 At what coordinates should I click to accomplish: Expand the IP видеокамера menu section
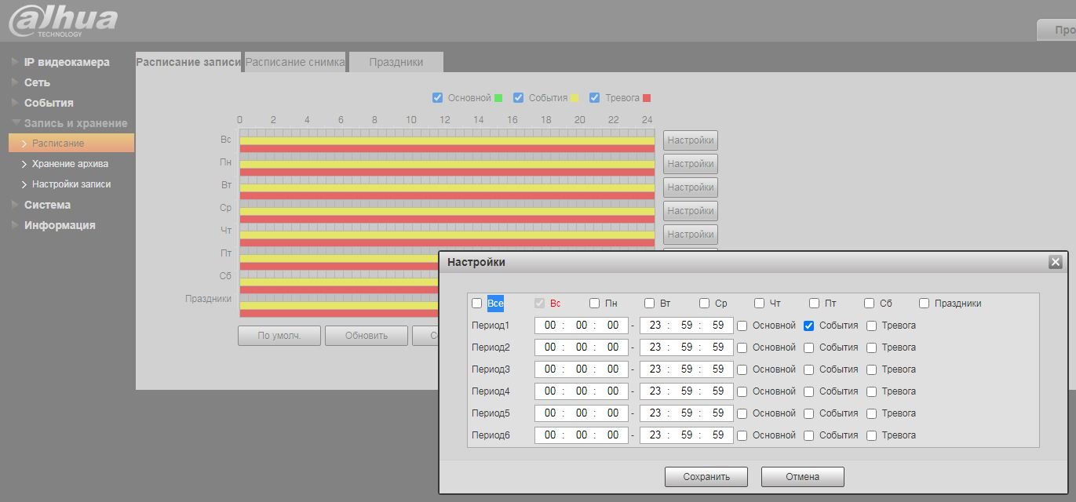tap(67, 62)
